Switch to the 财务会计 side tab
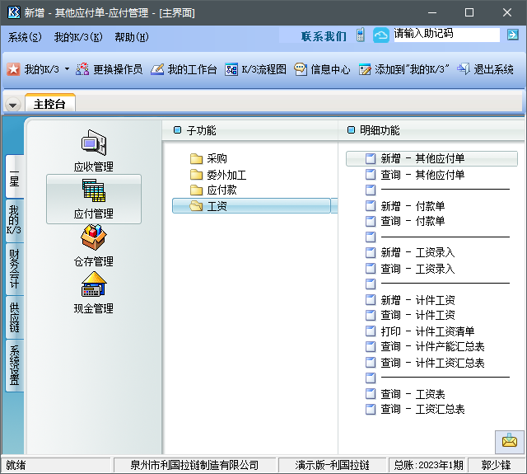Image resolution: width=527 pixels, height=474 pixels. (14, 270)
